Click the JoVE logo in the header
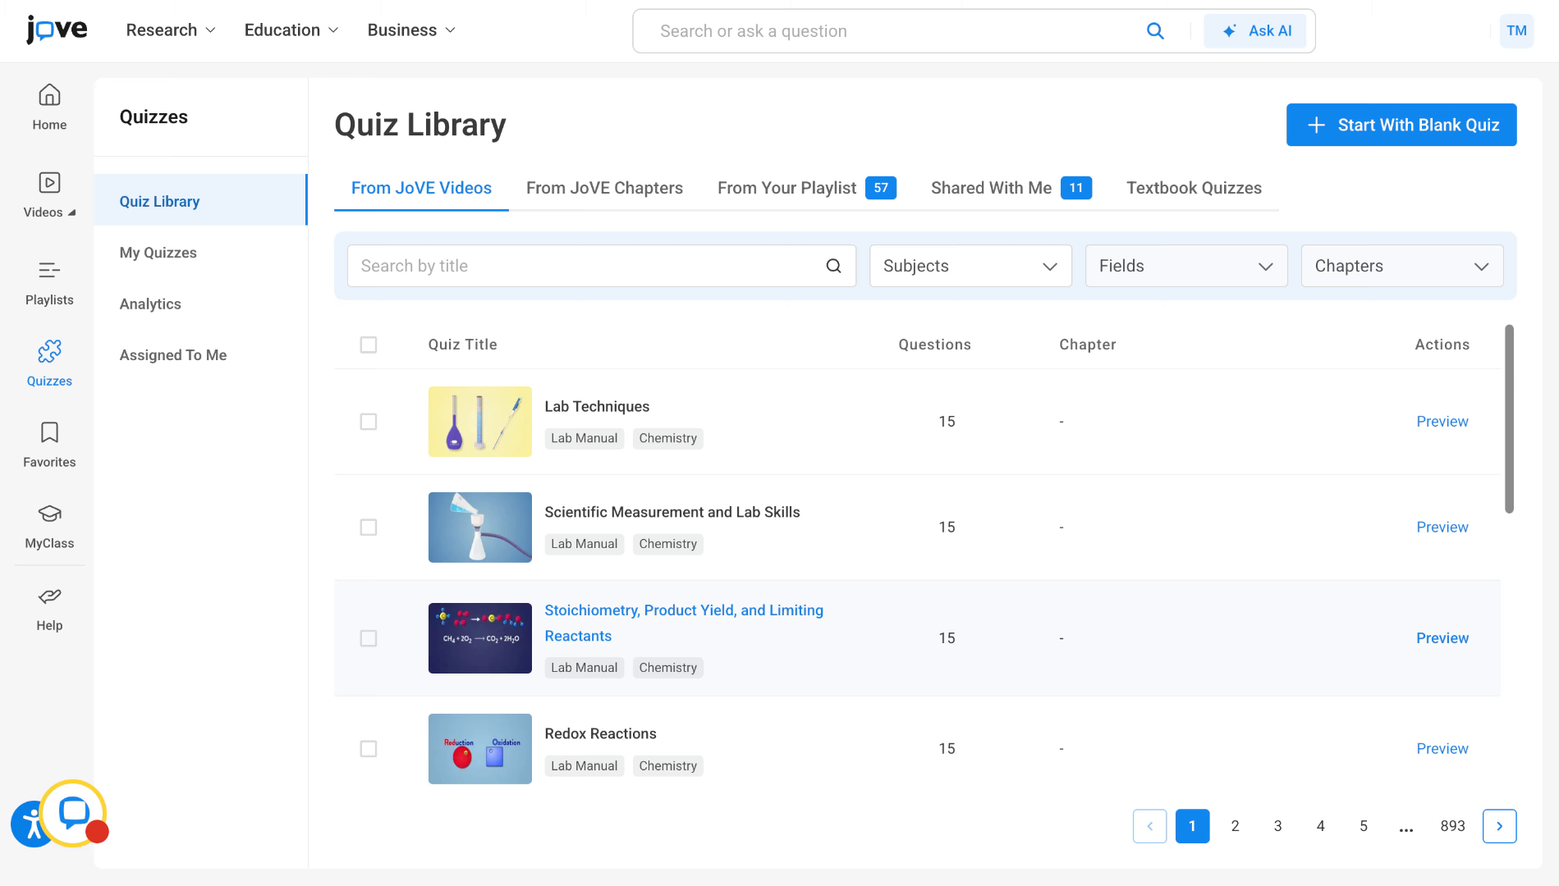1559x886 pixels. pos(56,30)
